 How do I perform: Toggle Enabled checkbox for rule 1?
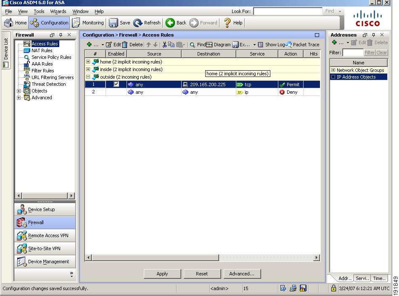pos(116,84)
